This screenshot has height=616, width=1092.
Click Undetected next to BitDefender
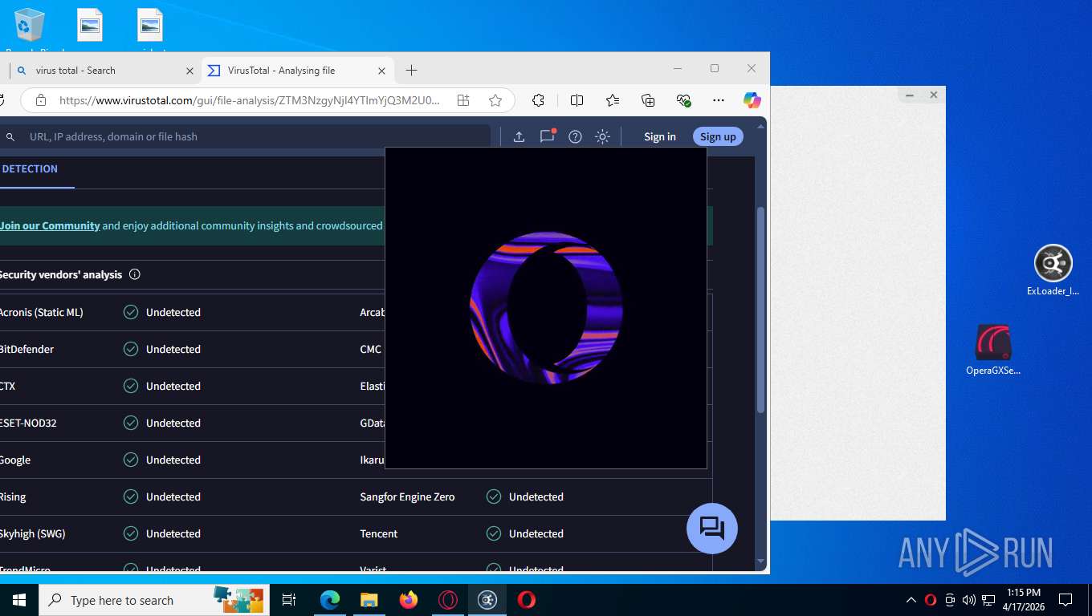point(173,349)
